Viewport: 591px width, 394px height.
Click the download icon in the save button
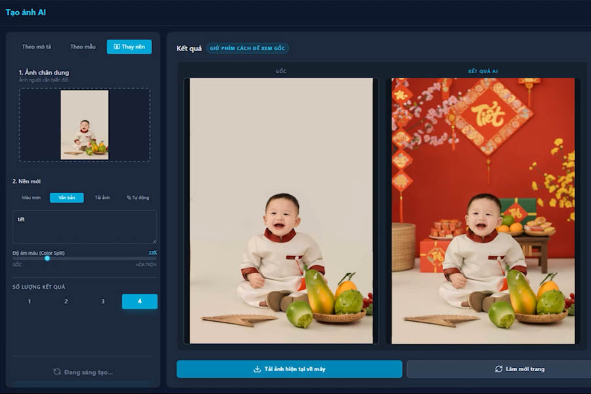coord(257,369)
